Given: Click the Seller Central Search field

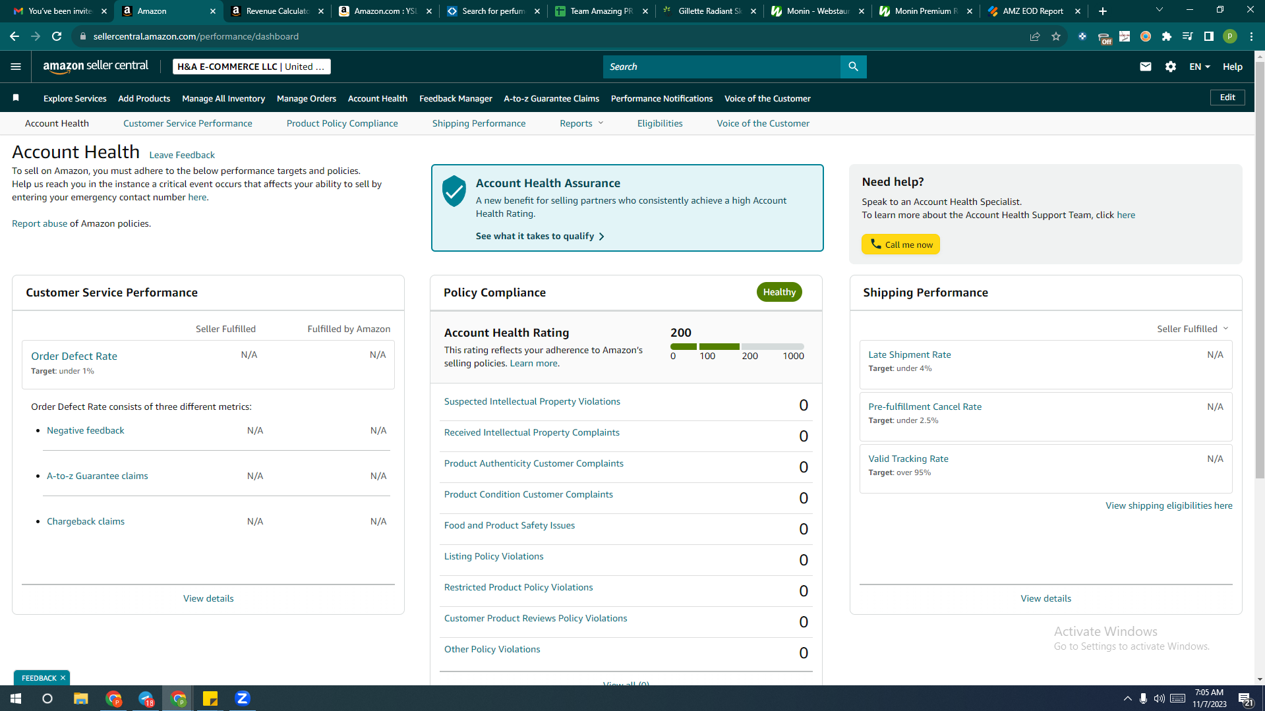Looking at the screenshot, I should point(722,67).
